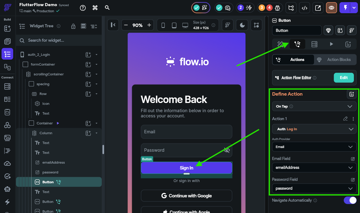Click the Search for widget field
The height and width of the screenshot is (213, 360).
pyautogui.click(x=59, y=40)
